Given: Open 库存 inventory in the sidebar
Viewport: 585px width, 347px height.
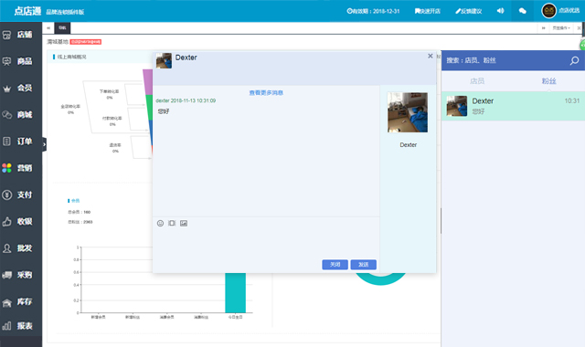Looking at the screenshot, I should 21,301.
